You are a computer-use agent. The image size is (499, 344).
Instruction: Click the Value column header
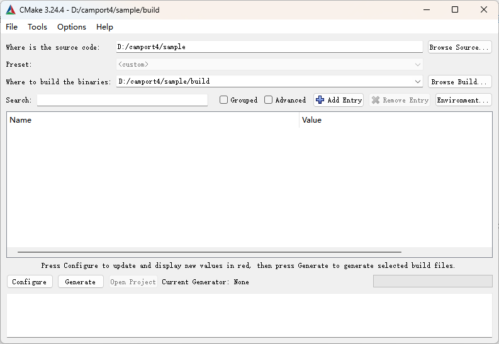tap(396, 120)
